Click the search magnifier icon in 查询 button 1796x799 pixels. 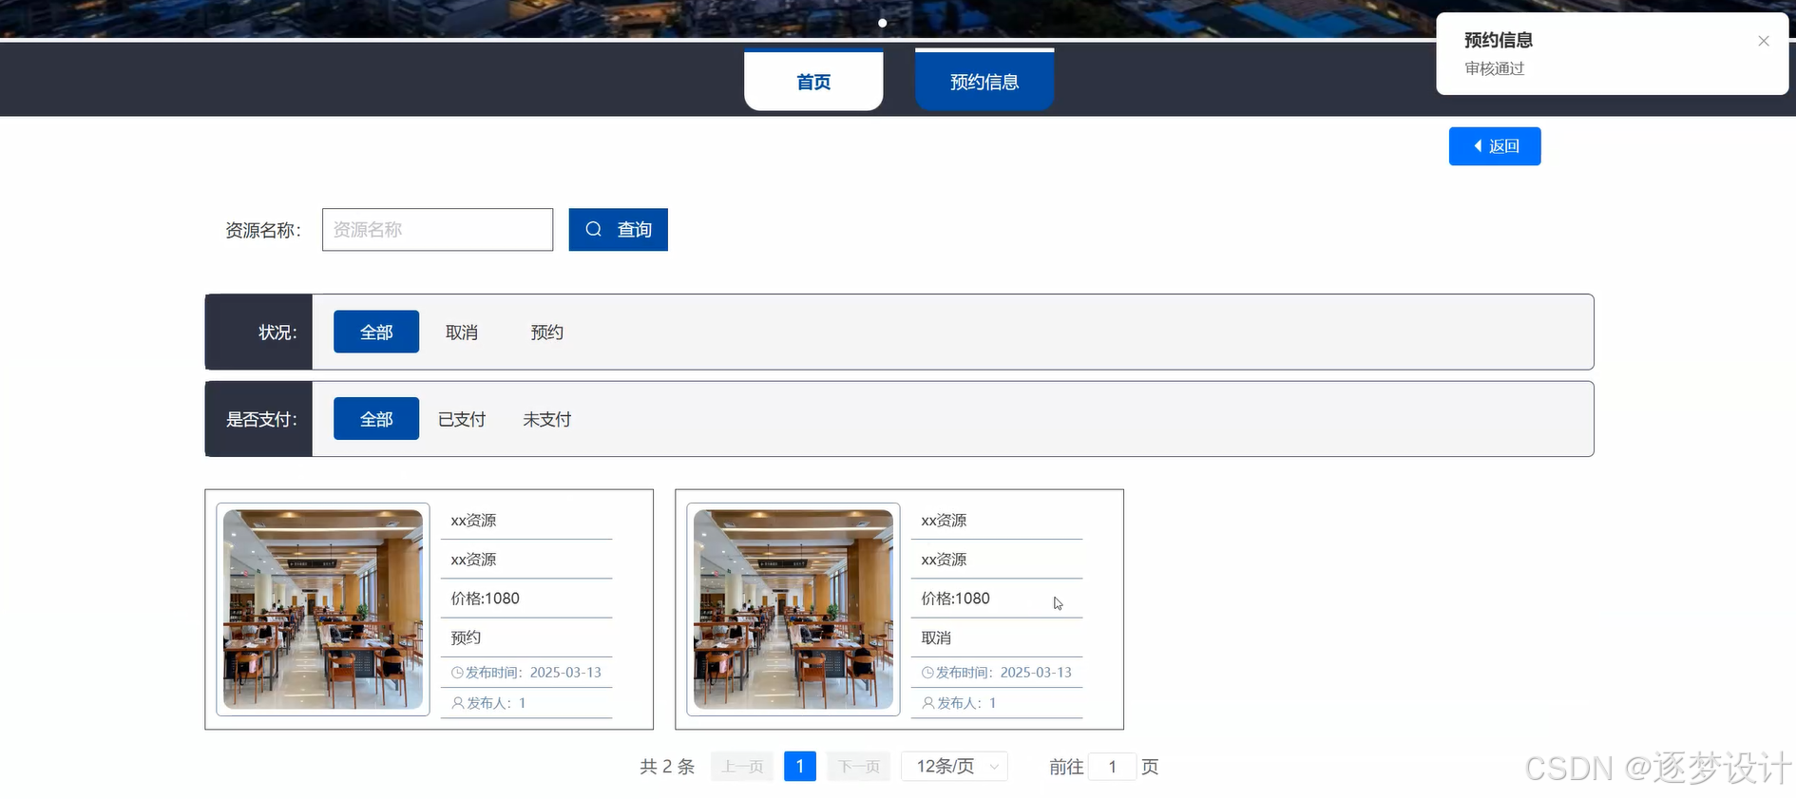pos(593,229)
